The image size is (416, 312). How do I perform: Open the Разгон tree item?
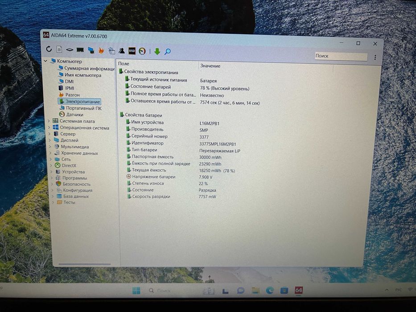69,94
